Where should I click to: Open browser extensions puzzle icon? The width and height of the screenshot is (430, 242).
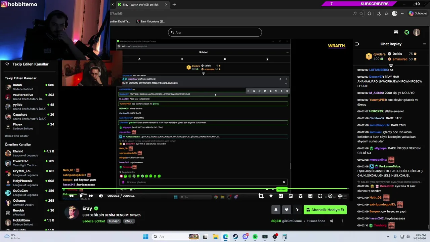[x=370, y=13]
